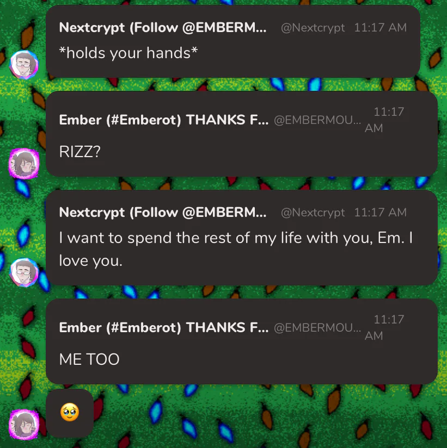Open Ember's avatar beside the pleading emoji bubble
The image size is (447, 448).
click(24, 425)
